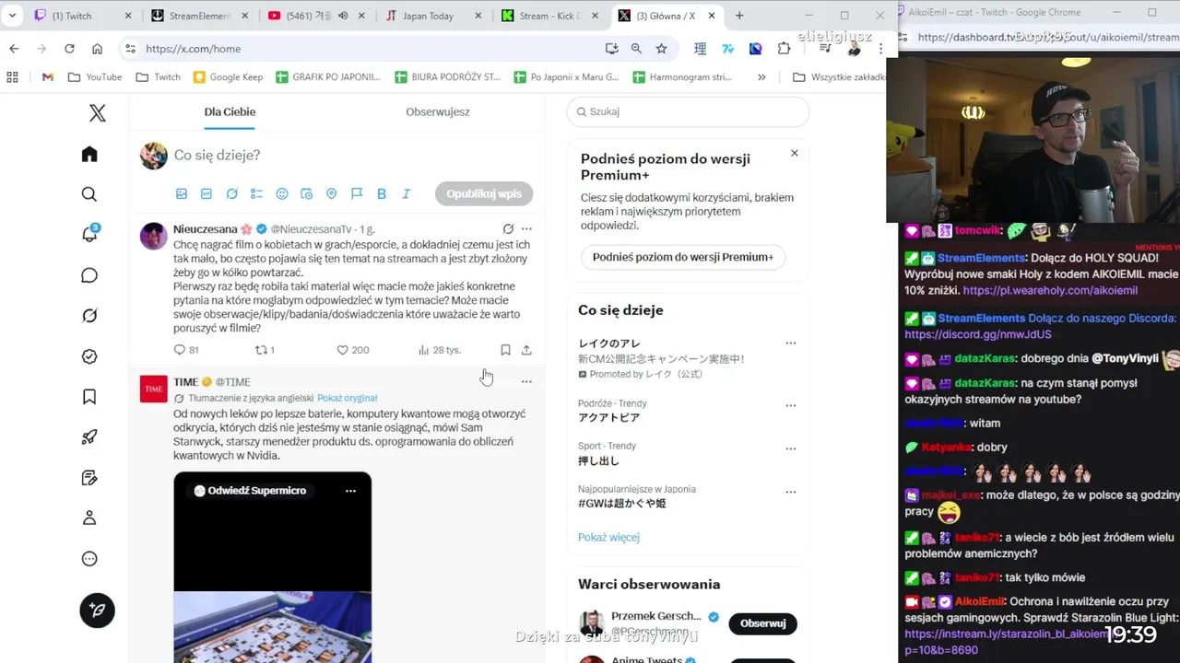Click Grok explain icon on Nieuczesana's post
The image size is (1180, 663).
point(508,228)
